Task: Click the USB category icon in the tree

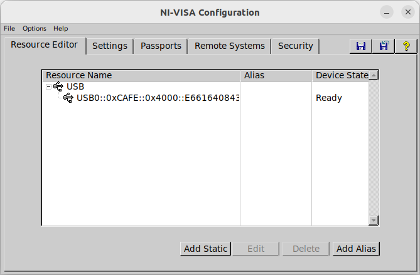Action: [58, 86]
